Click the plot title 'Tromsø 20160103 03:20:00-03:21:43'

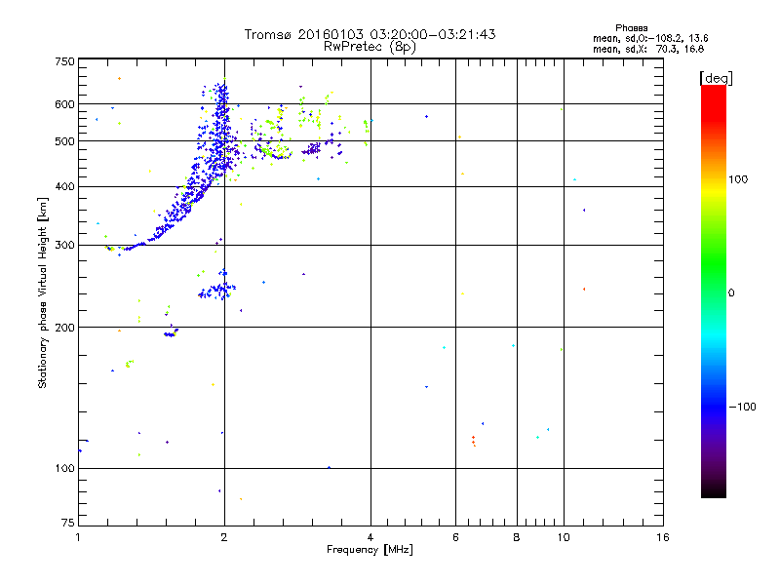(x=370, y=34)
